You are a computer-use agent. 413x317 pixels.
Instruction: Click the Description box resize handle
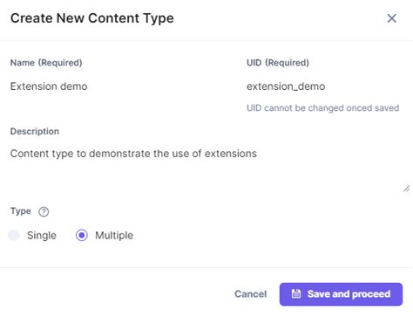pyautogui.click(x=406, y=189)
